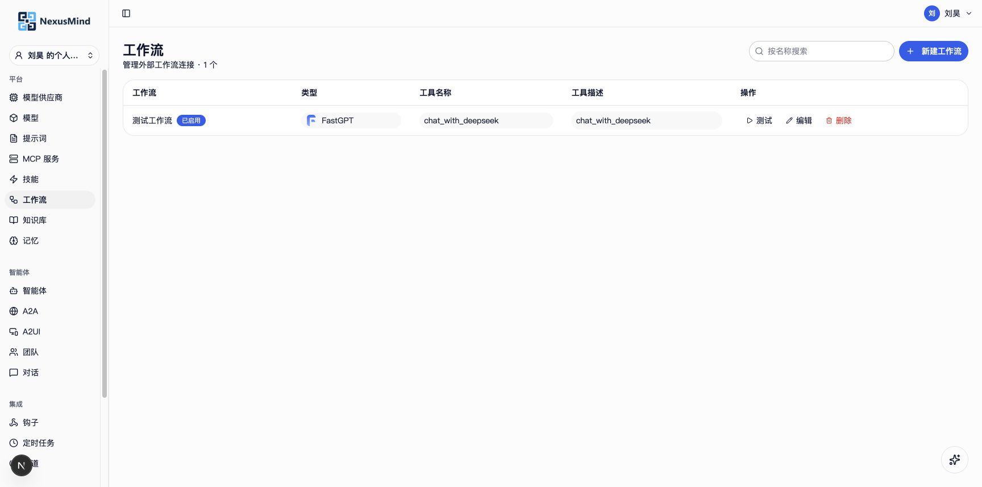
Task: Open the 技能 page
Action: (50, 179)
